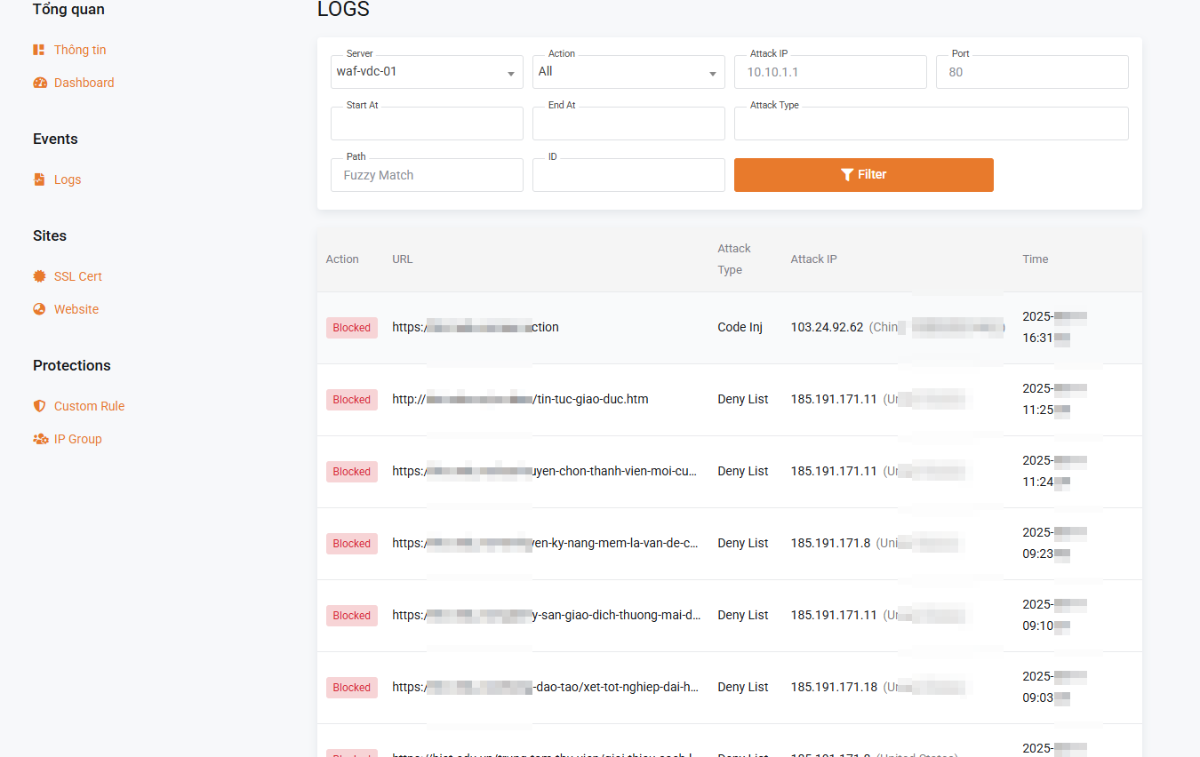Click the funnel icon on Filter button
The image size is (1200, 757).
click(x=847, y=175)
